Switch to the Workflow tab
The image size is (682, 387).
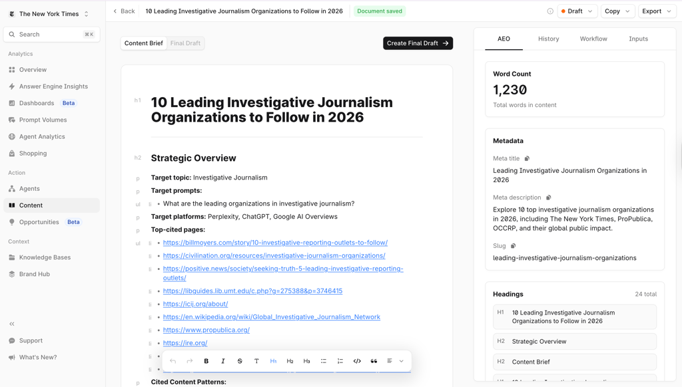coord(593,39)
